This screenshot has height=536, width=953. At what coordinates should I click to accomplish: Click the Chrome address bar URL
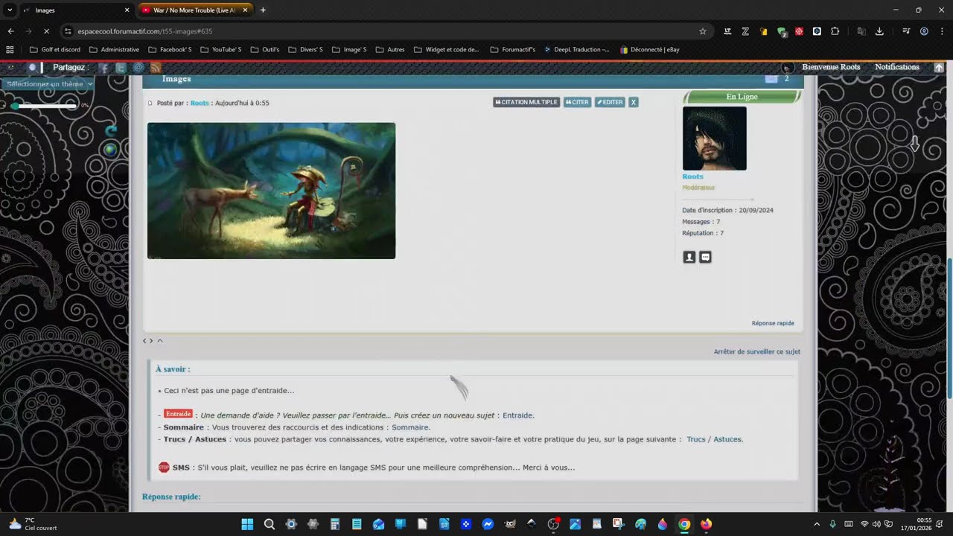tap(144, 31)
